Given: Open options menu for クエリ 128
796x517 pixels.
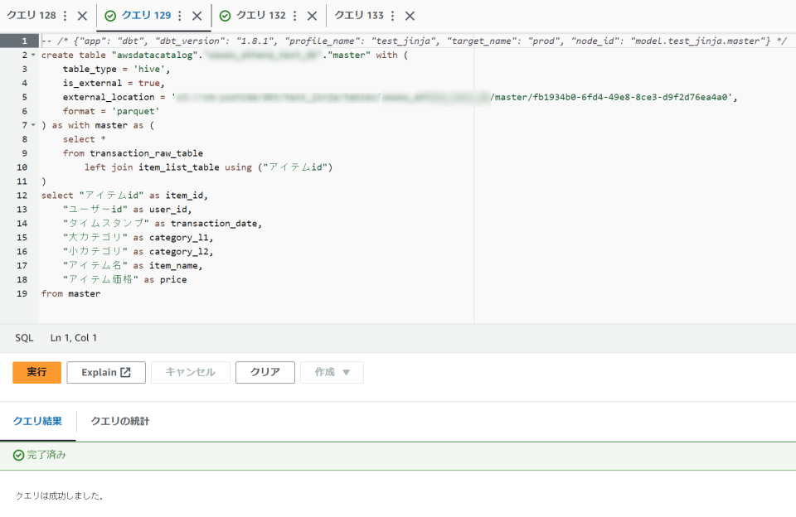Looking at the screenshot, I should pyautogui.click(x=66, y=16).
